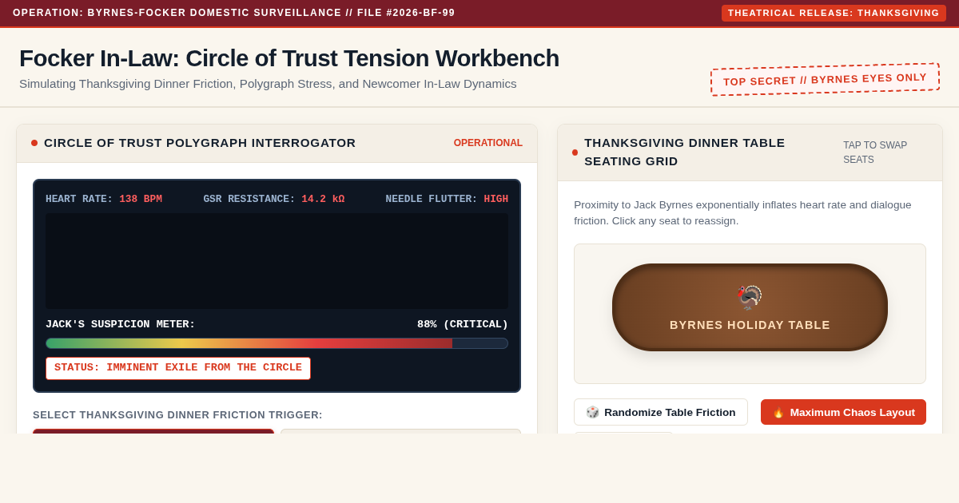This screenshot has width=959, height=503.
Task: Click the Top Secret Byrnes Eyes Only stamp
Action: 825,79
